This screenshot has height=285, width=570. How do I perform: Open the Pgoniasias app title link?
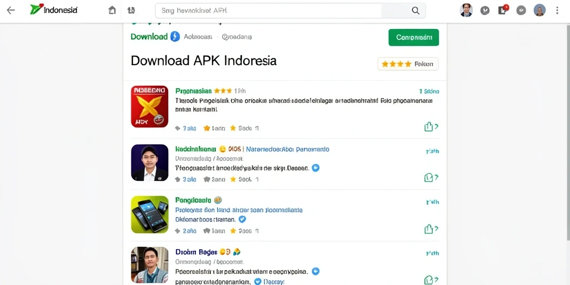tap(193, 91)
